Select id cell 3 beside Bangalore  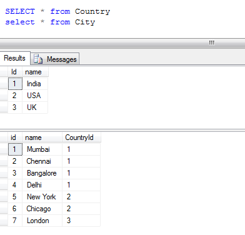(x=15, y=173)
